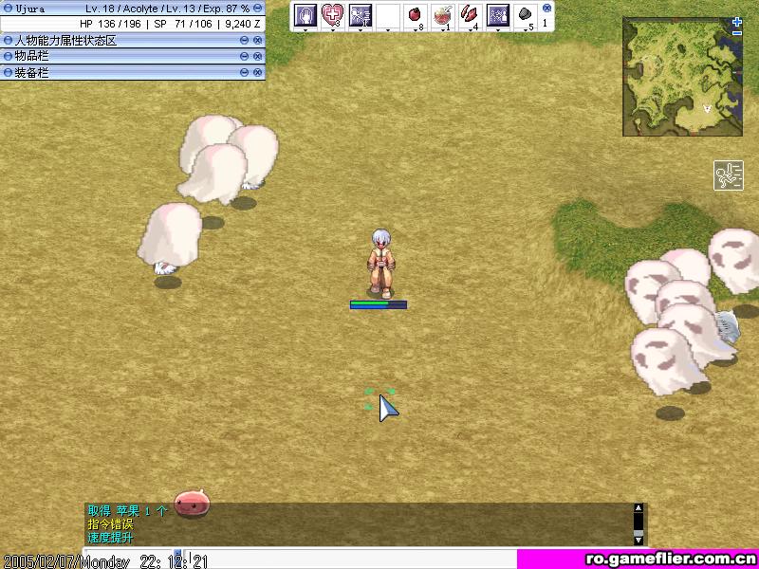This screenshot has height=569, width=759.
Task: Click the orb left of 物品栏
Action: point(8,56)
